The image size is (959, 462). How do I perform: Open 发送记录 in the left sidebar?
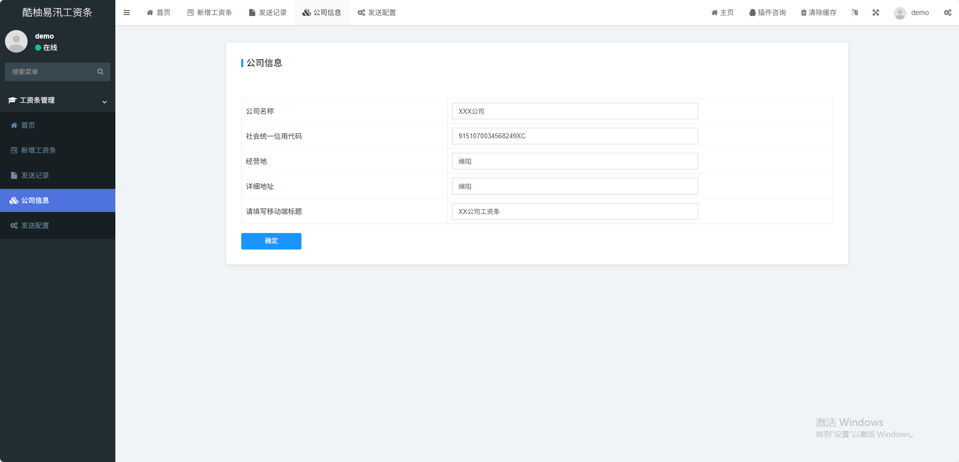coord(35,175)
